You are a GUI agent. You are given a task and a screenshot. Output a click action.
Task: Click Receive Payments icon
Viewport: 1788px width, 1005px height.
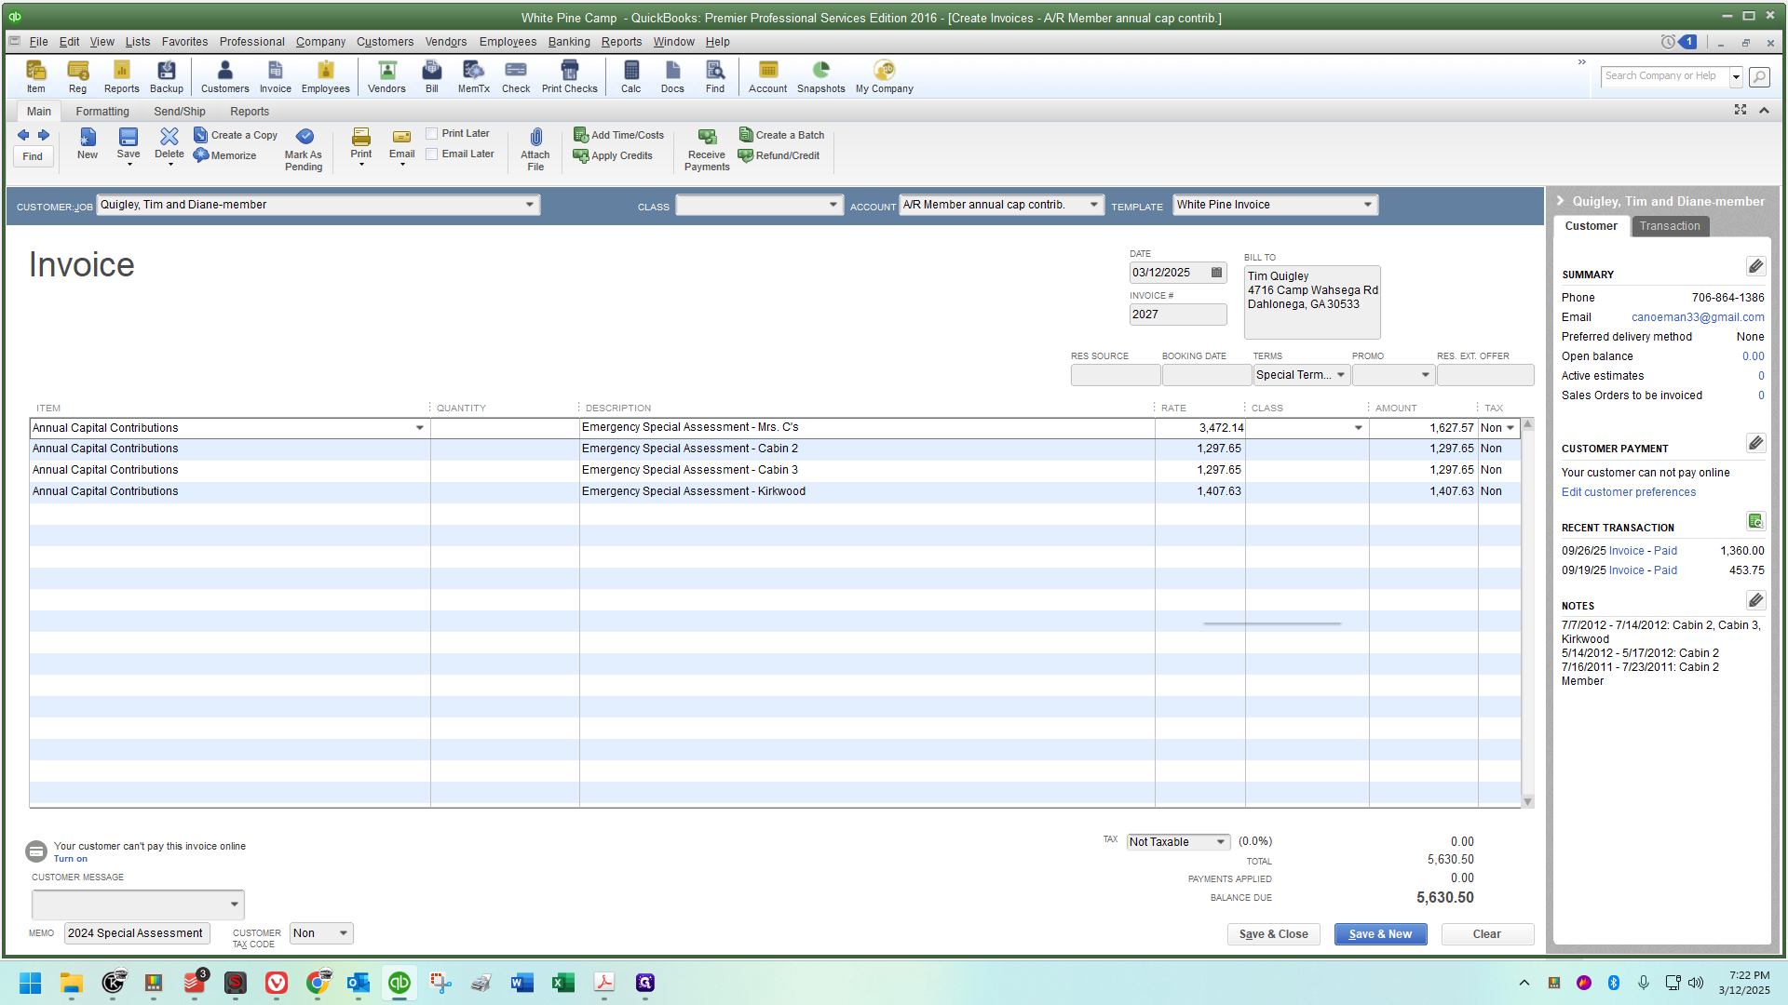coord(707,149)
